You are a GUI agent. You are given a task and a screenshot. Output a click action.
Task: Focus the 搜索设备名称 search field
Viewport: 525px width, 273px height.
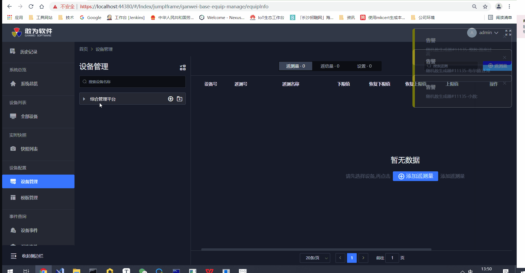click(132, 82)
